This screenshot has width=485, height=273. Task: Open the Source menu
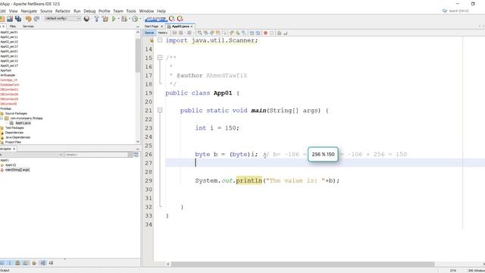coord(46,11)
